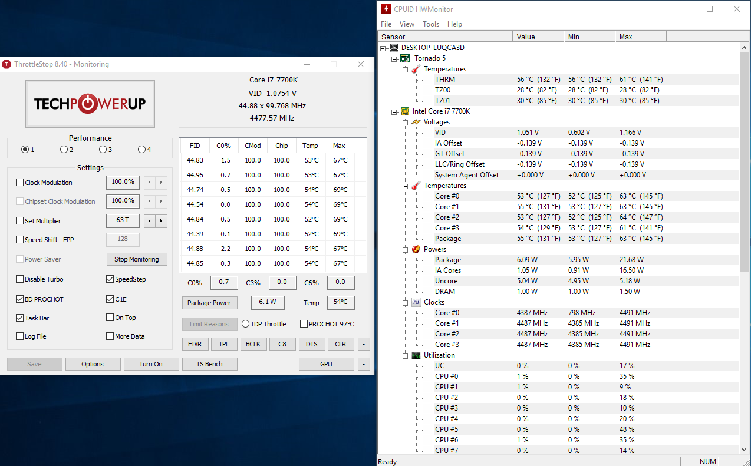Screen dimensions: 751x466
Task: Increase Clock Modulation with right arrow
Action: pos(162,183)
